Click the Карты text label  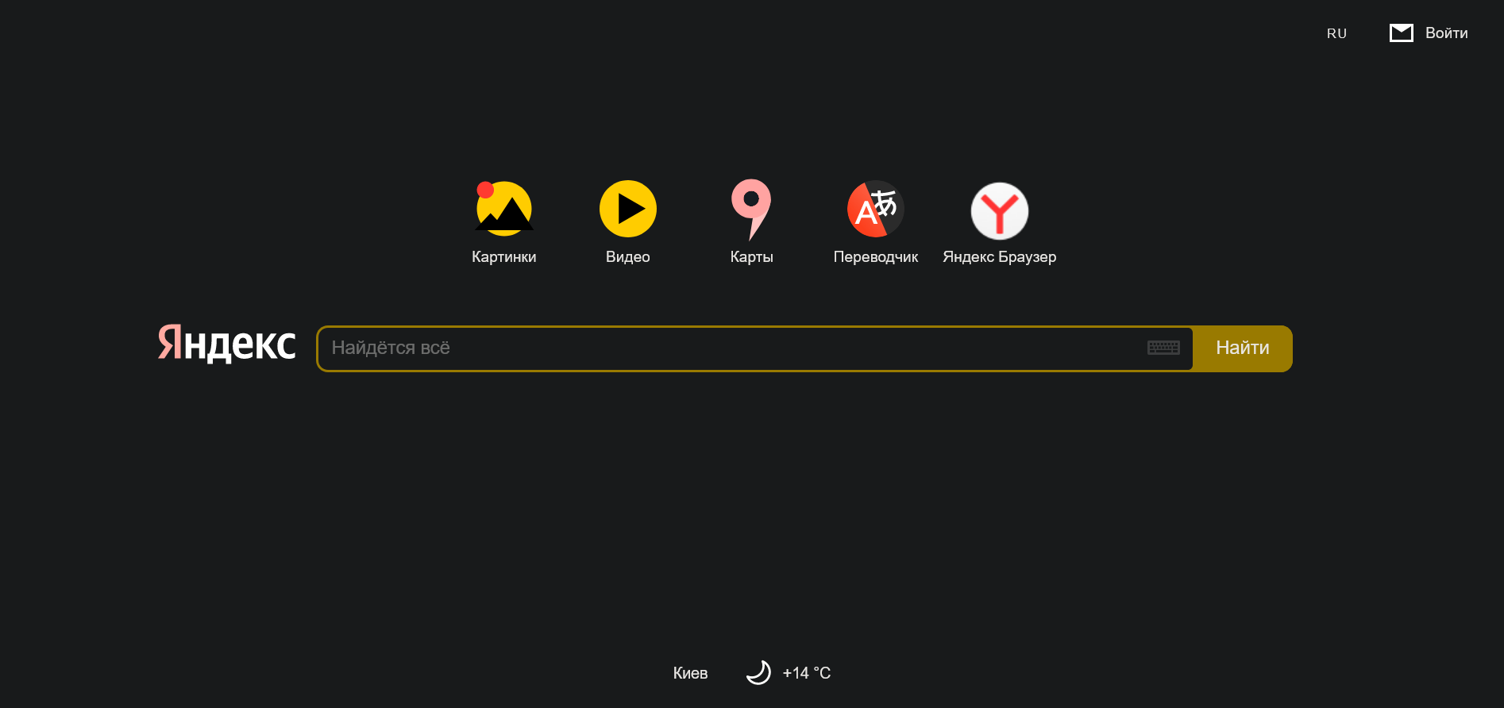[751, 257]
